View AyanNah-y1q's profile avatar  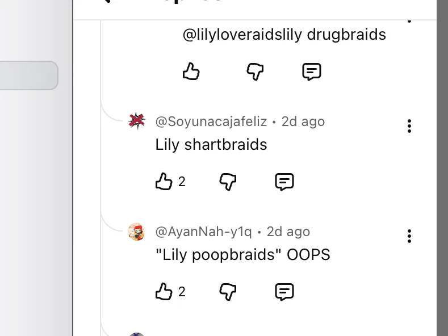[x=137, y=232]
